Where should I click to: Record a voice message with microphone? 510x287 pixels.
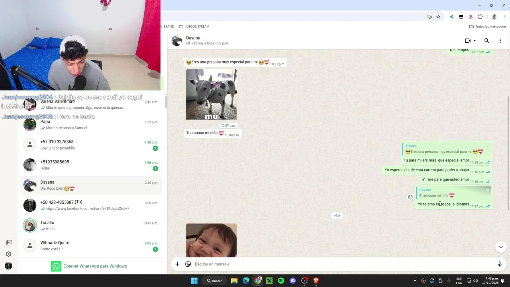[x=500, y=264]
